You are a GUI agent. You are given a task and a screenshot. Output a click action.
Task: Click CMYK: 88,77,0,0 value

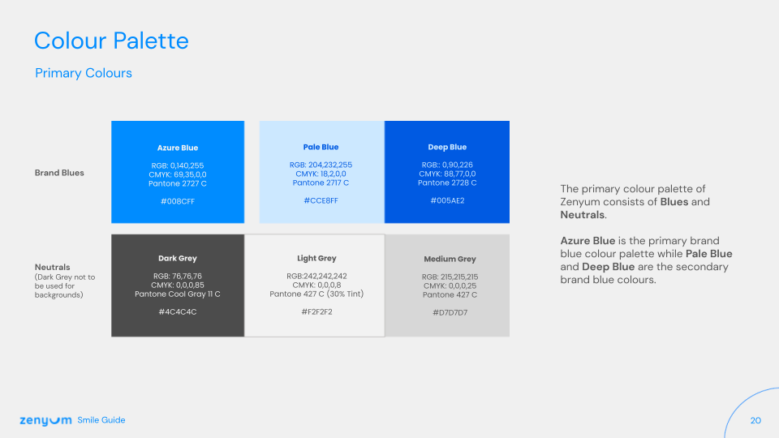click(x=447, y=174)
